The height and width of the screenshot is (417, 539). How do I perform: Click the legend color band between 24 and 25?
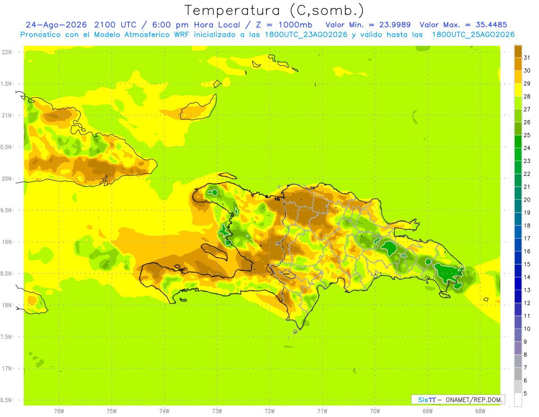pyautogui.click(x=518, y=142)
